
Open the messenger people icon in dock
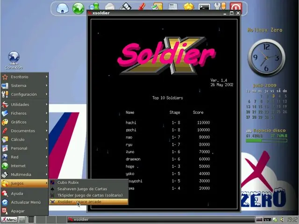pyautogui.click(x=94, y=7)
